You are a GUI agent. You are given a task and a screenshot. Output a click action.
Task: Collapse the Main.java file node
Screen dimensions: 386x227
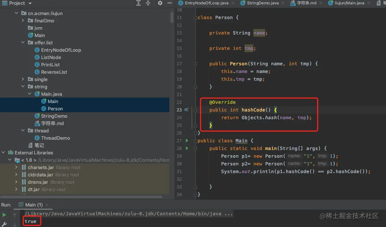[x=29, y=94]
